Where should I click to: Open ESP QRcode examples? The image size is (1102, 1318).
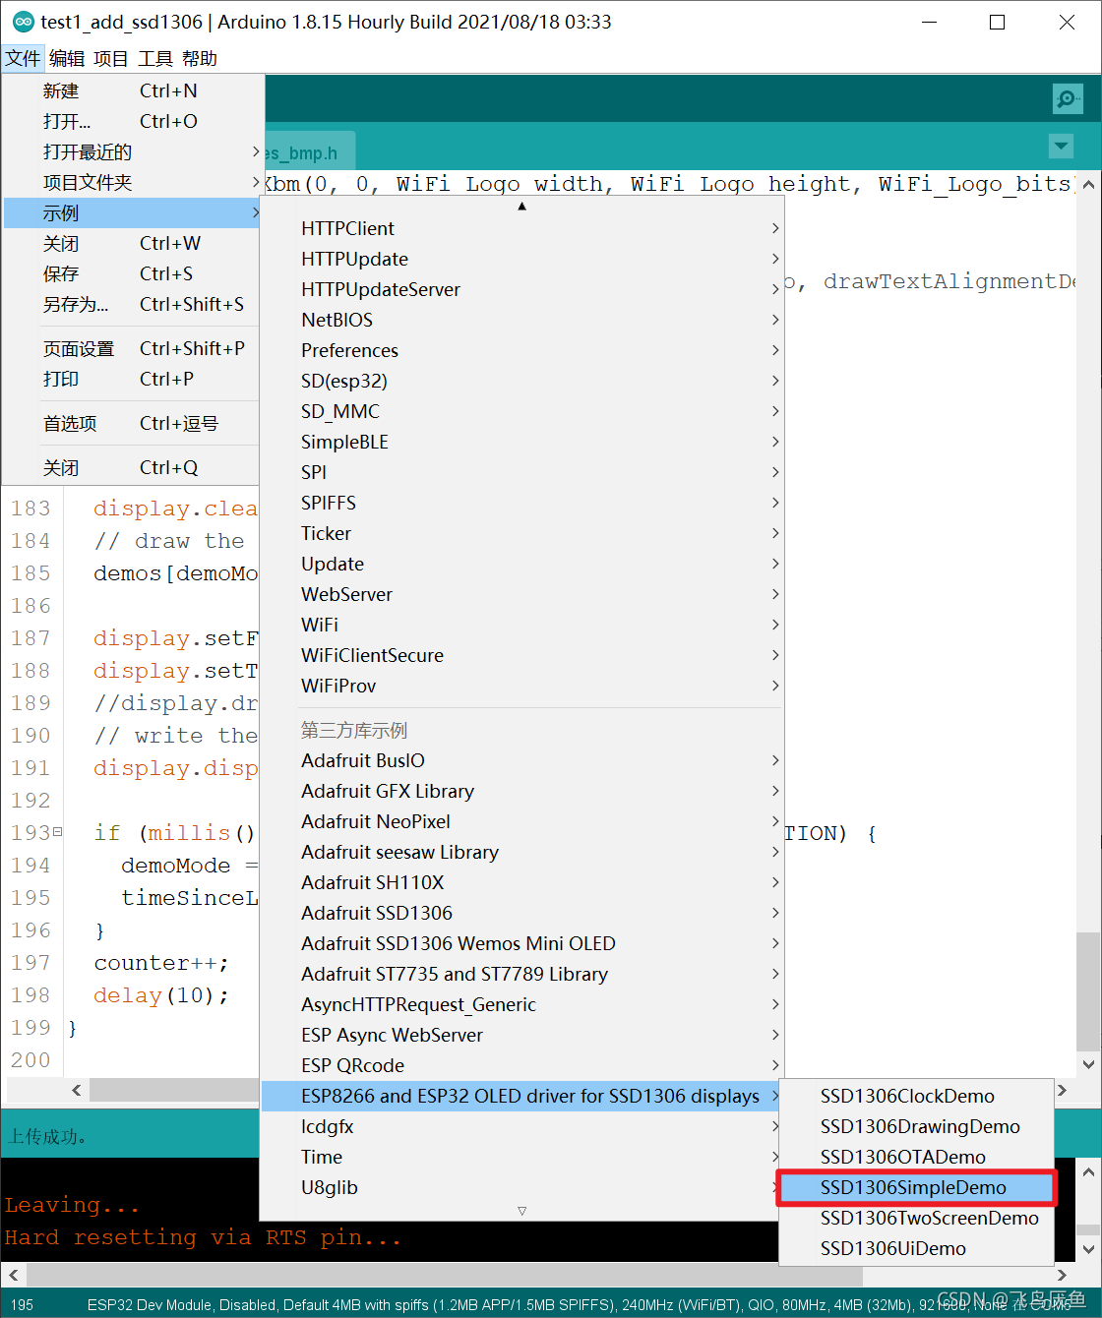pyautogui.click(x=521, y=1065)
